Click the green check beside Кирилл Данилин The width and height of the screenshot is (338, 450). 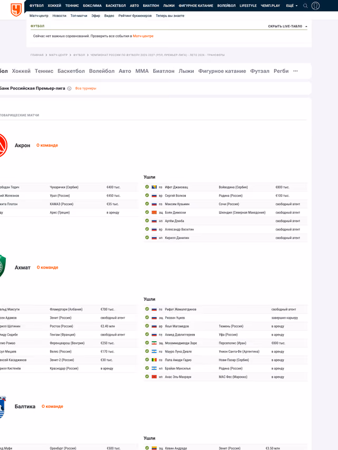pos(147,237)
